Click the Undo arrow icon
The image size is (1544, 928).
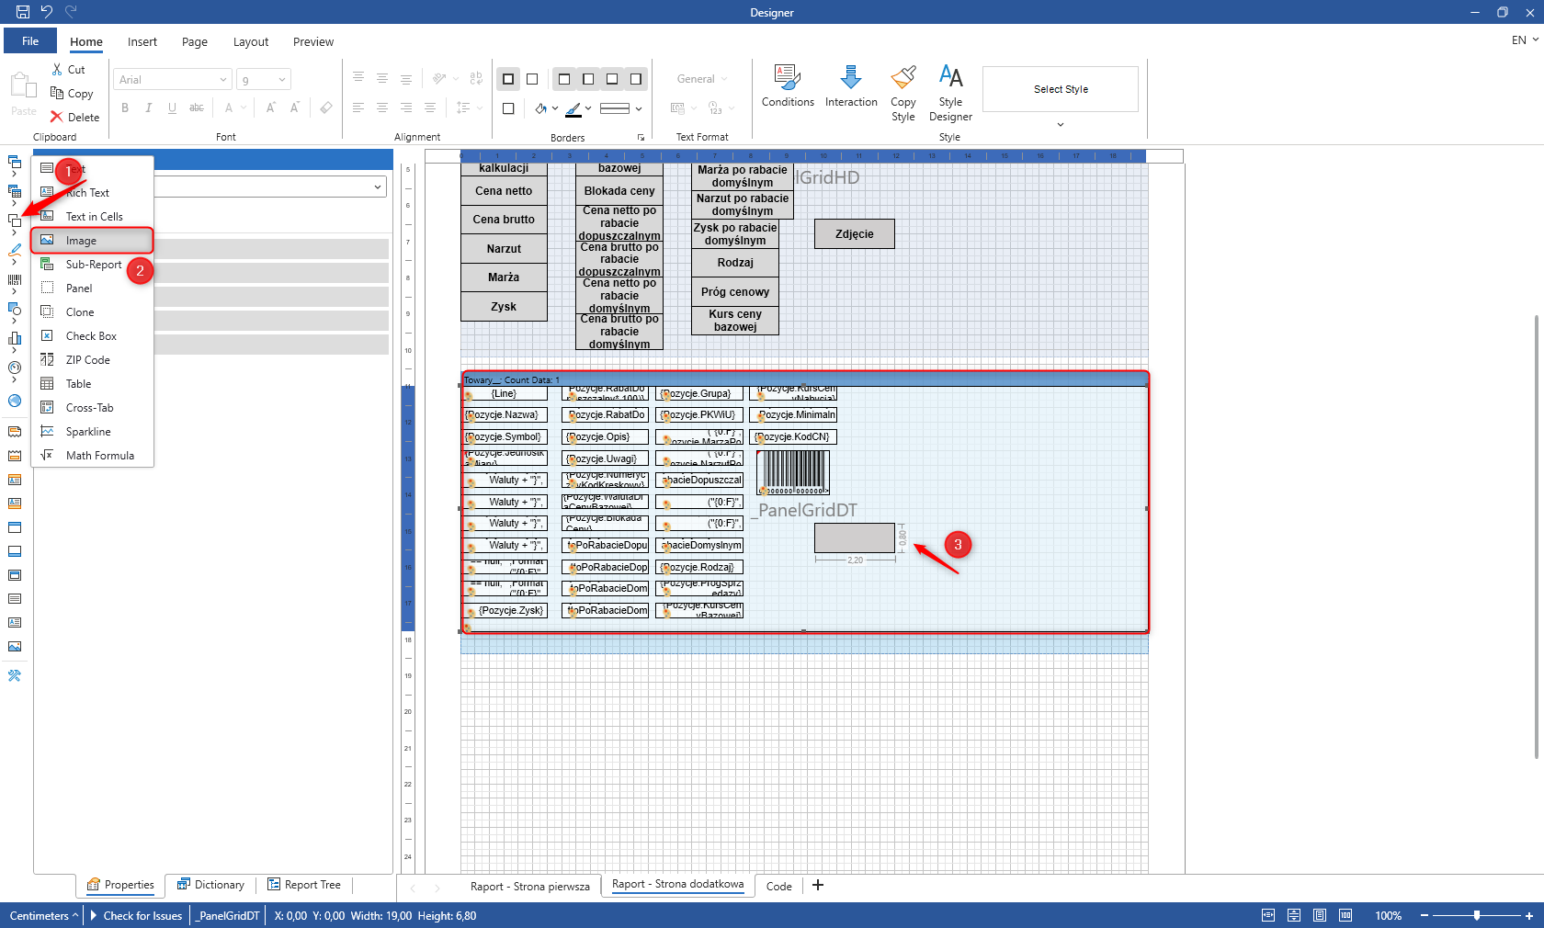(x=47, y=12)
